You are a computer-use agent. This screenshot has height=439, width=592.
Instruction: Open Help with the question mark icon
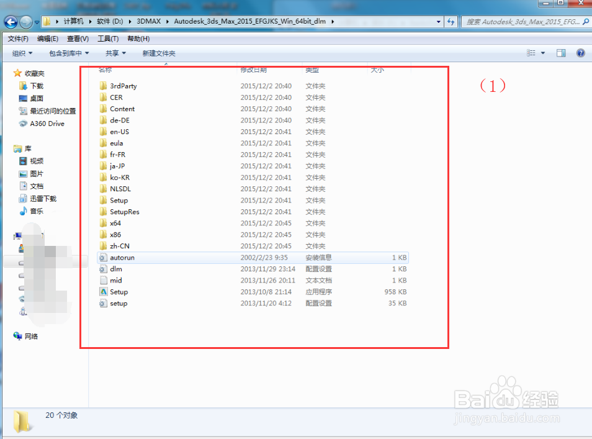pyautogui.click(x=581, y=53)
